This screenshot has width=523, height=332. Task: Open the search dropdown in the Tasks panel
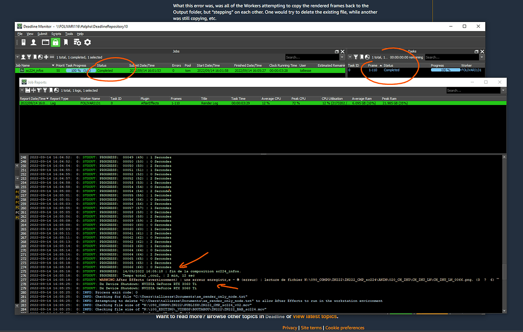pyautogui.click(x=481, y=57)
